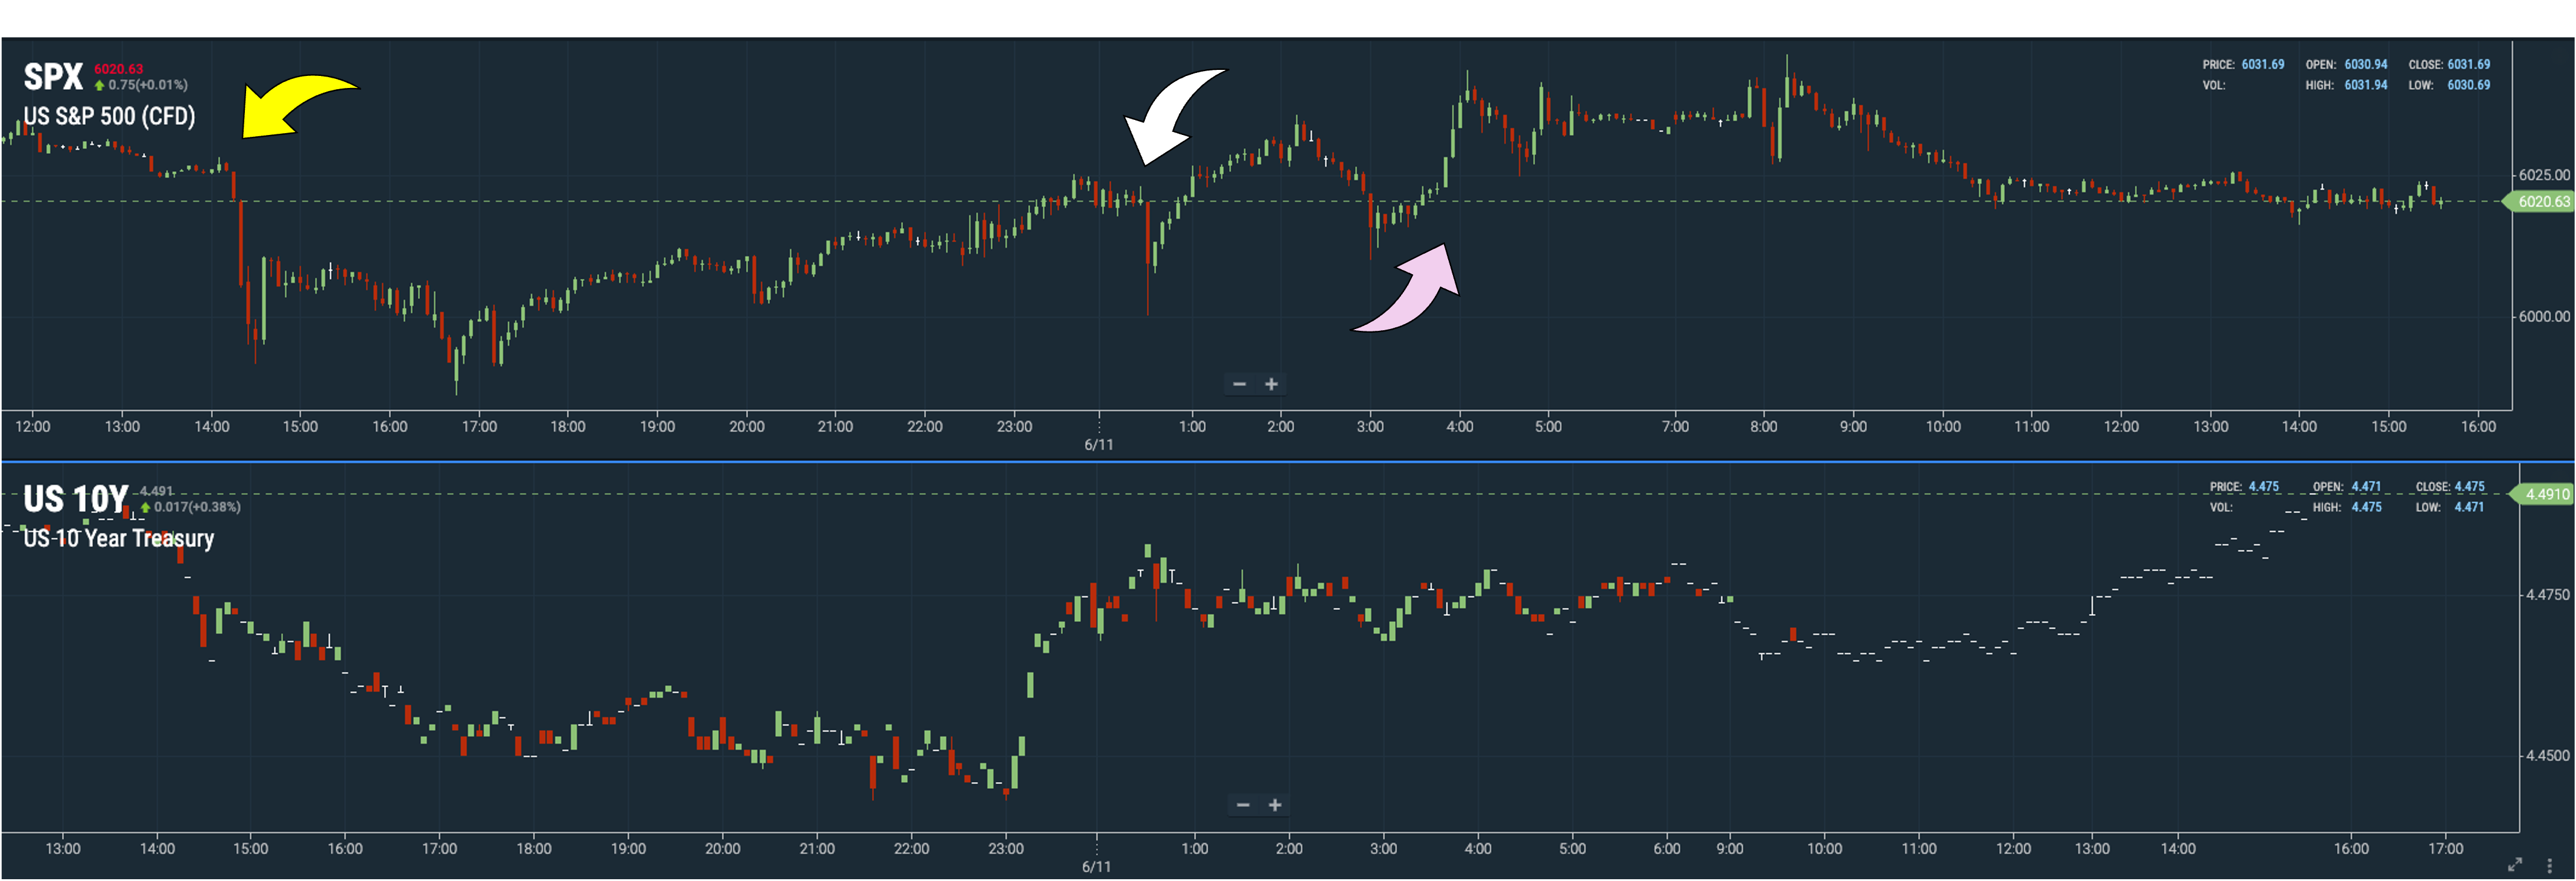Click the 6/11 date label under US 10Y chart
The image size is (2576, 881).
click(1096, 866)
